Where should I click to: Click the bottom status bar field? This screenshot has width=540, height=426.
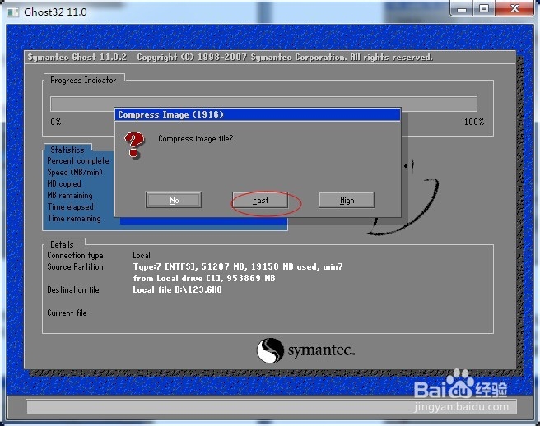(271, 406)
